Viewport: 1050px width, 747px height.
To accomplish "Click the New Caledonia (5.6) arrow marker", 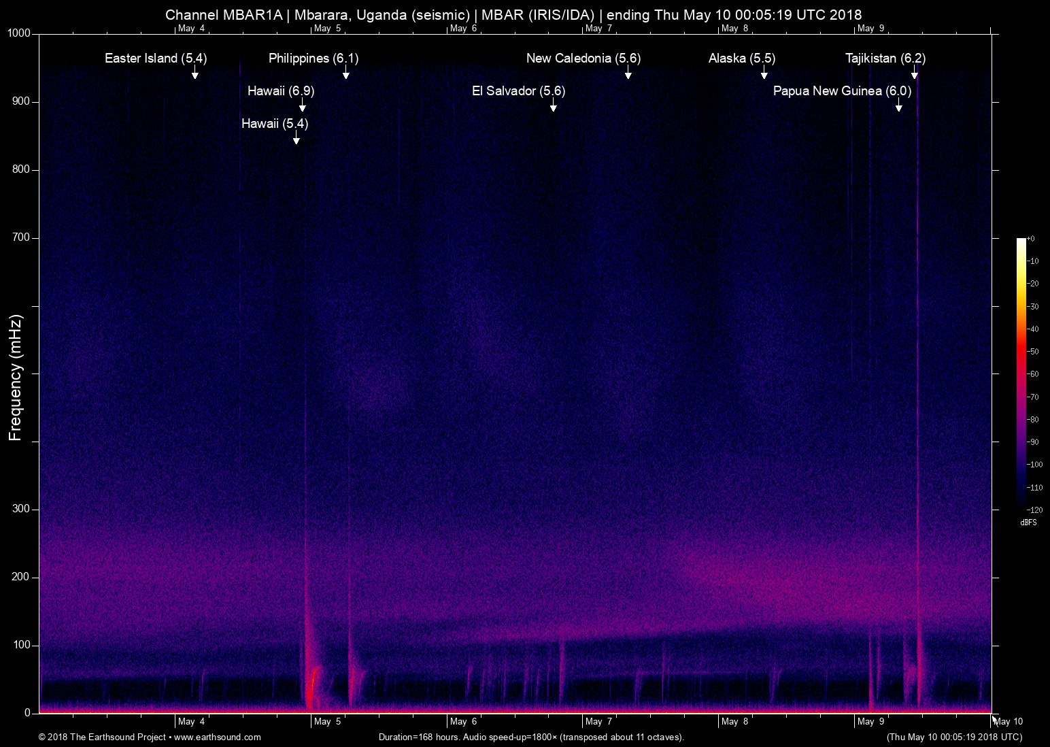I will (x=628, y=73).
